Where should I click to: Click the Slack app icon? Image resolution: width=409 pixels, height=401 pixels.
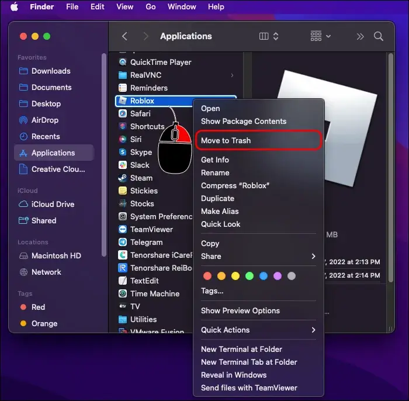(x=123, y=165)
